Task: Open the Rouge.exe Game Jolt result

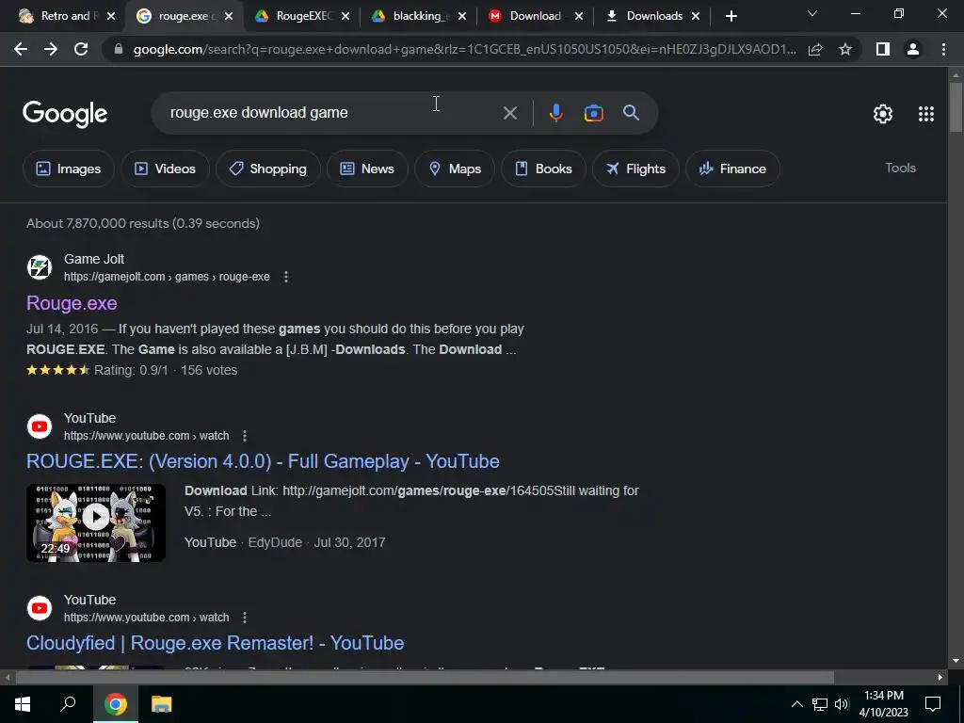Action: click(72, 303)
